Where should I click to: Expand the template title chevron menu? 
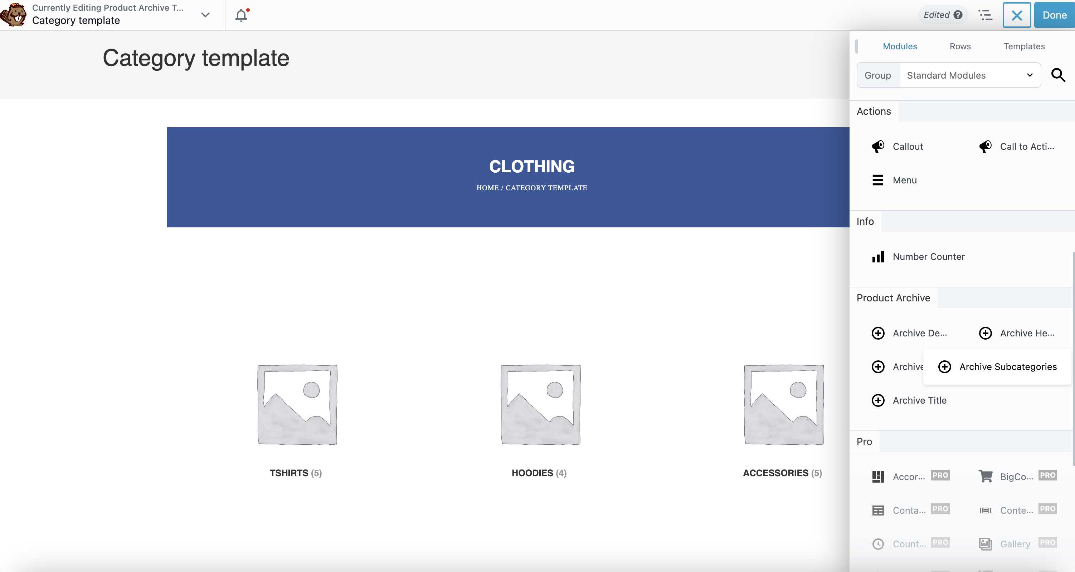(x=205, y=15)
